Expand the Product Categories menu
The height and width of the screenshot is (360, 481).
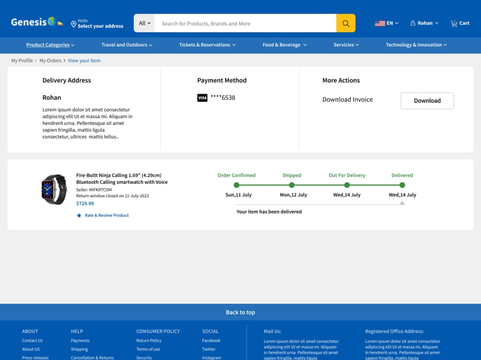[x=51, y=45]
